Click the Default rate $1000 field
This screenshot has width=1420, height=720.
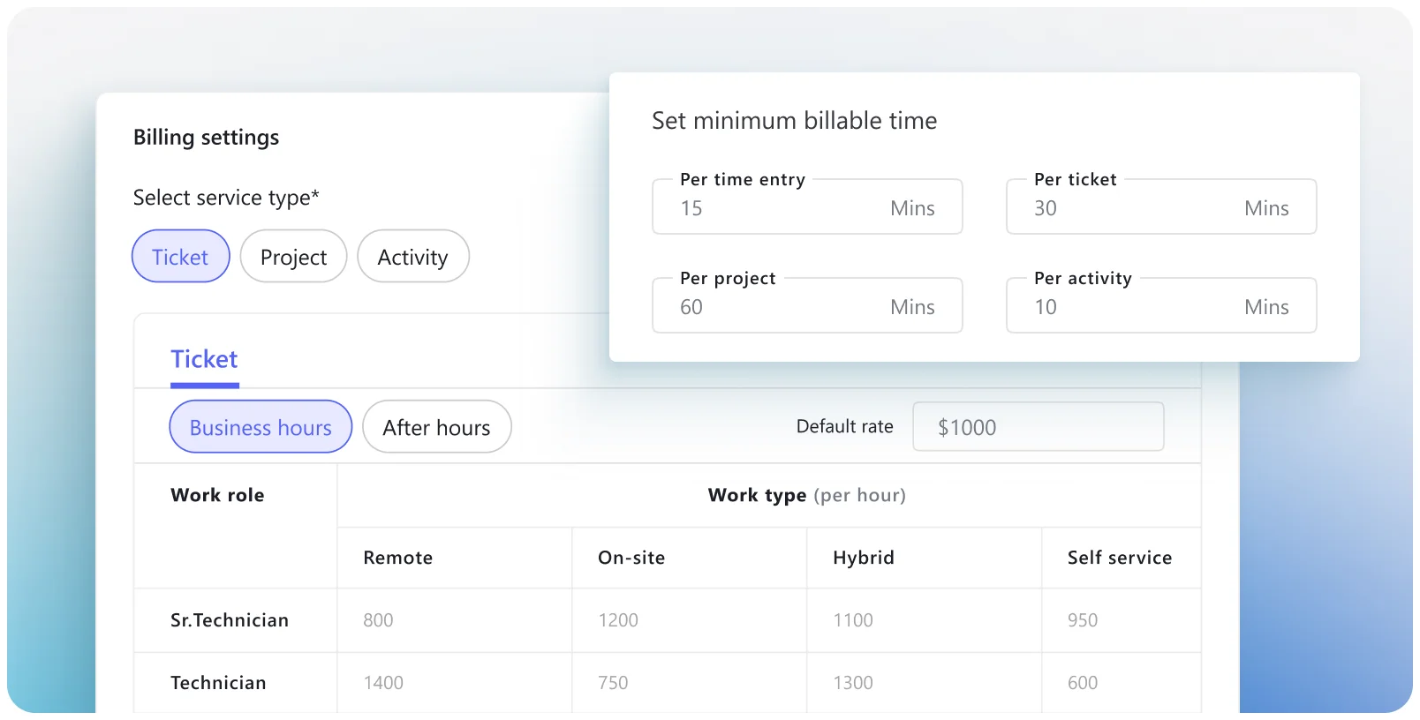pos(1038,427)
